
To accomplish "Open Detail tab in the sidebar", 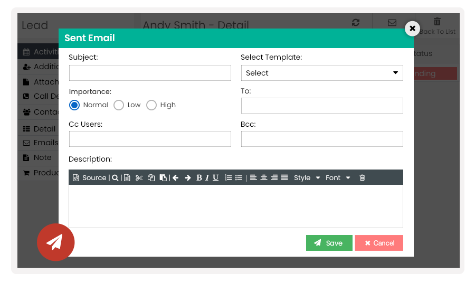I will click(x=38, y=129).
